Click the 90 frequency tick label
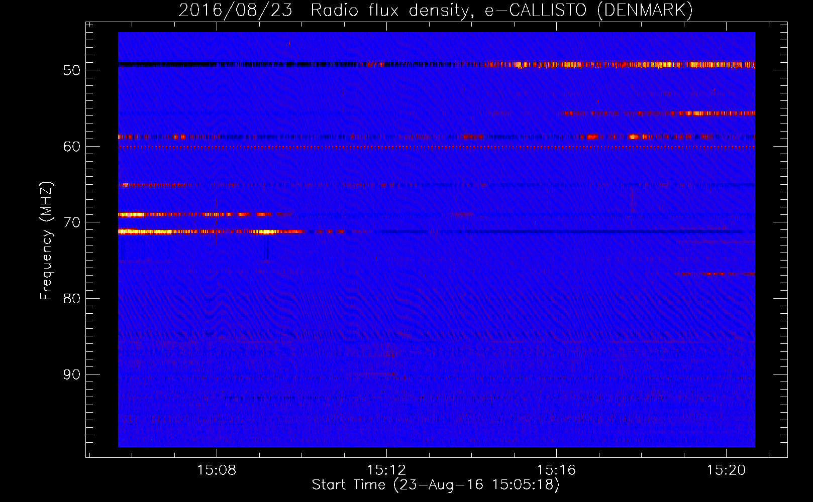The width and height of the screenshot is (813, 502). (x=72, y=374)
